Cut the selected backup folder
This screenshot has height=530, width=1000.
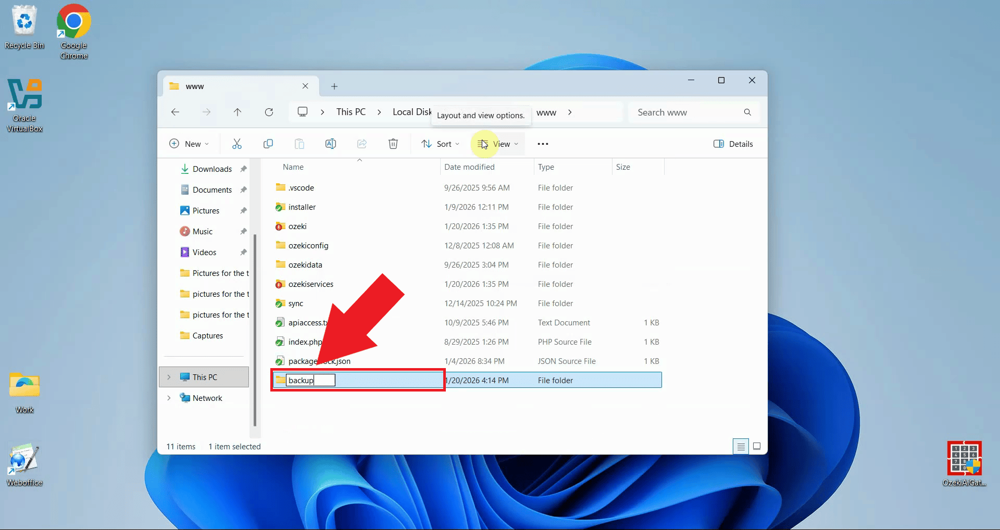coord(237,144)
